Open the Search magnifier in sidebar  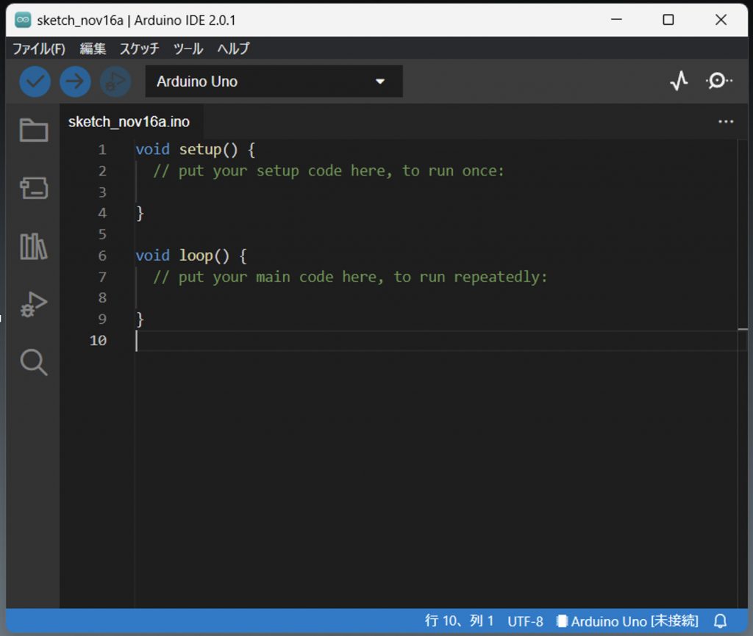34,362
